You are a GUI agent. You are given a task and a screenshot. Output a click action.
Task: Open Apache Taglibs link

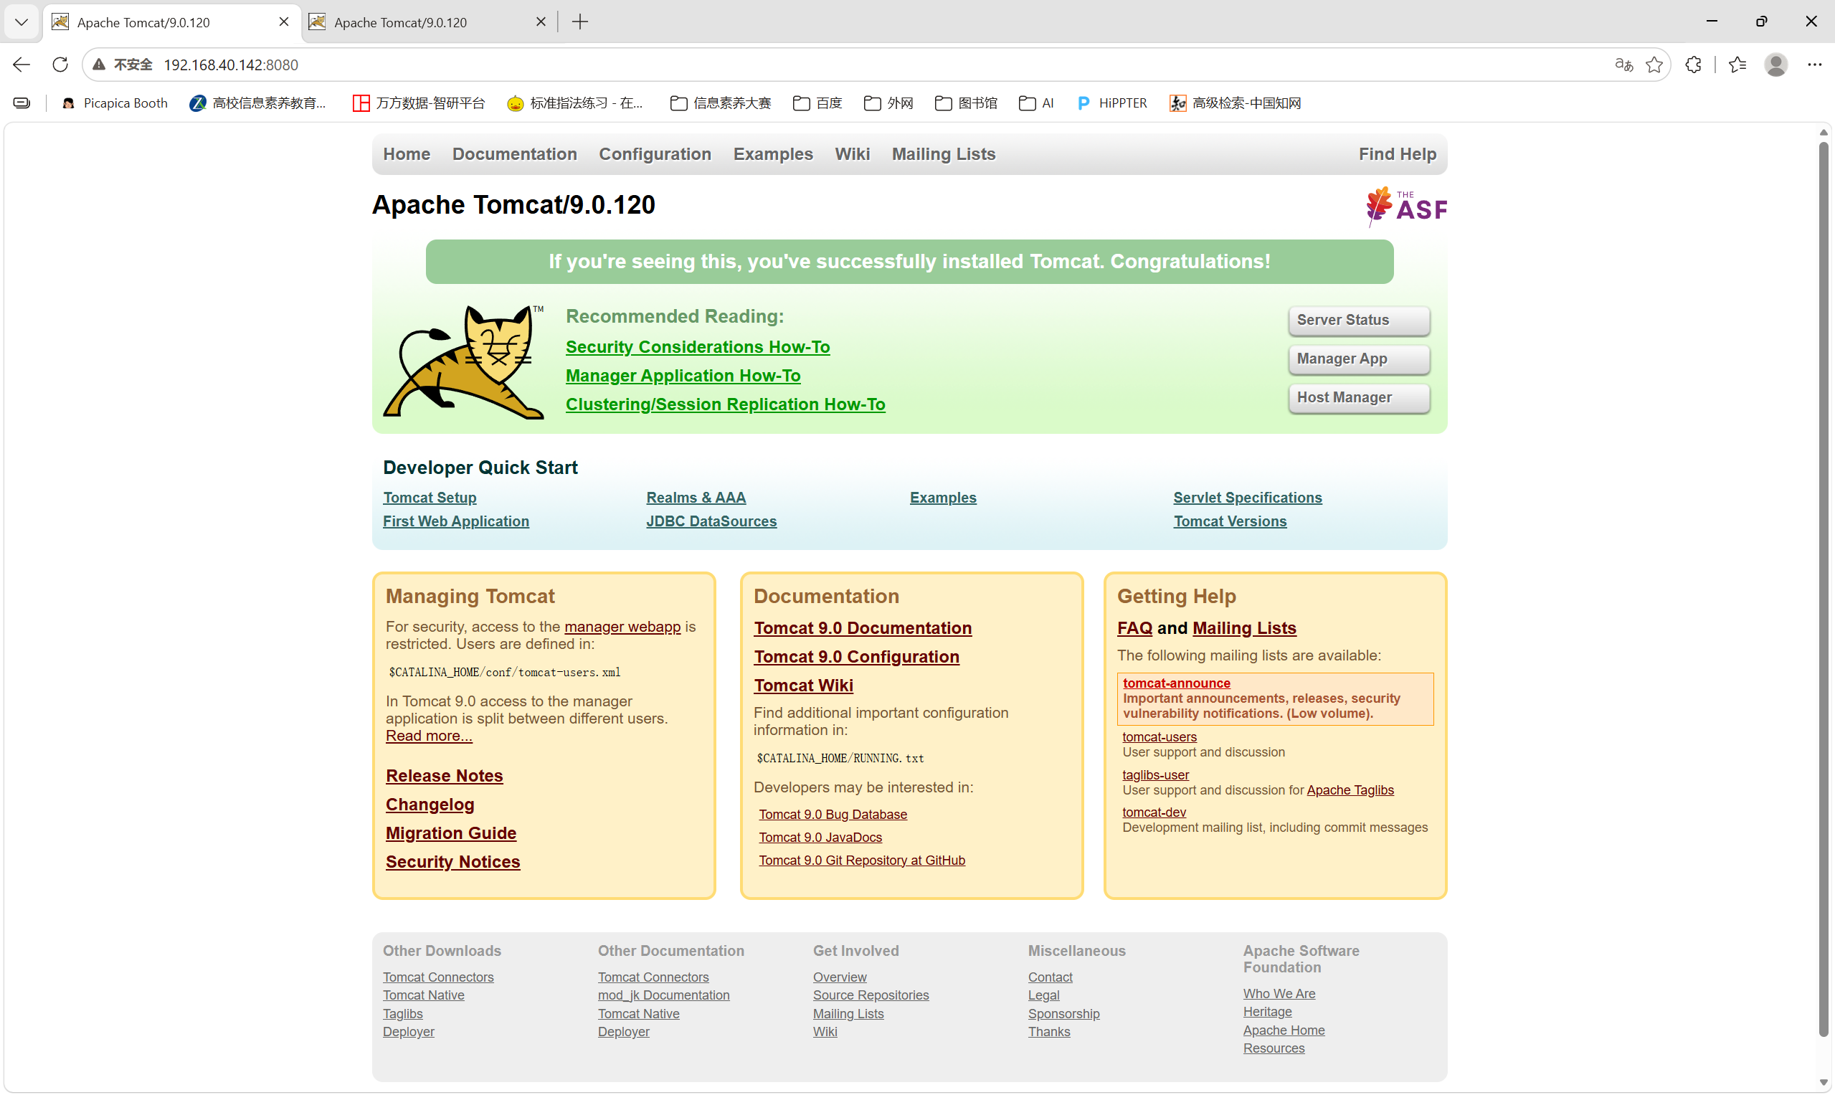(1350, 791)
